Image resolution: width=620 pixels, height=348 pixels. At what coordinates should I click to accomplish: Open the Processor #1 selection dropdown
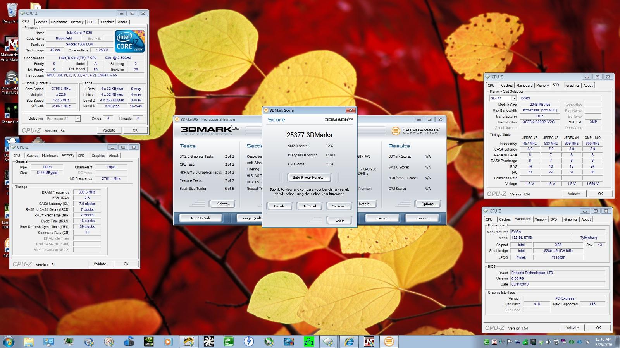click(x=63, y=118)
